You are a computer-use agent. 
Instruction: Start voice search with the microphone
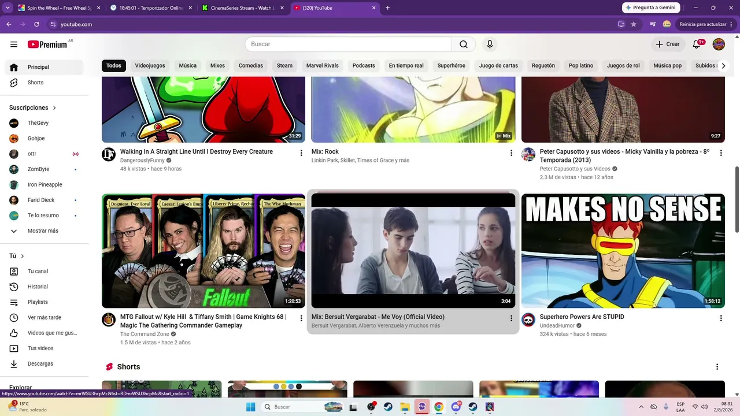(490, 44)
